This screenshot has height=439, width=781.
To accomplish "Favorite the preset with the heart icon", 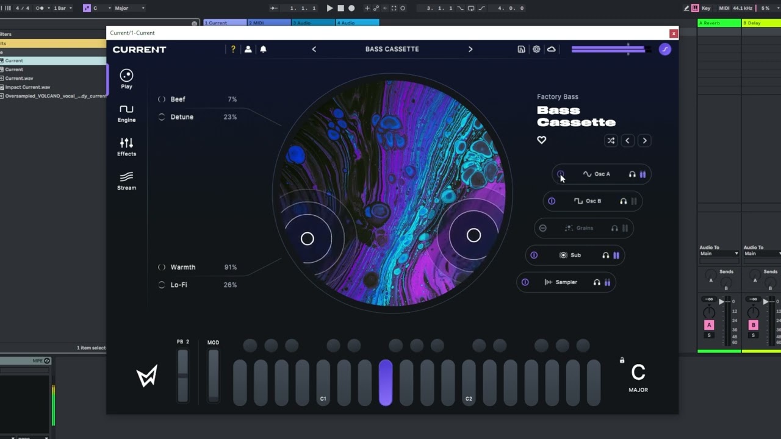I will click(x=541, y=140).
